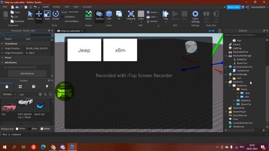Image resolution: width=269 pixels, height=151 pixels.
Task: Toggle the UI visibility eye
Action: pyautogui.click(x=213, y=31)
